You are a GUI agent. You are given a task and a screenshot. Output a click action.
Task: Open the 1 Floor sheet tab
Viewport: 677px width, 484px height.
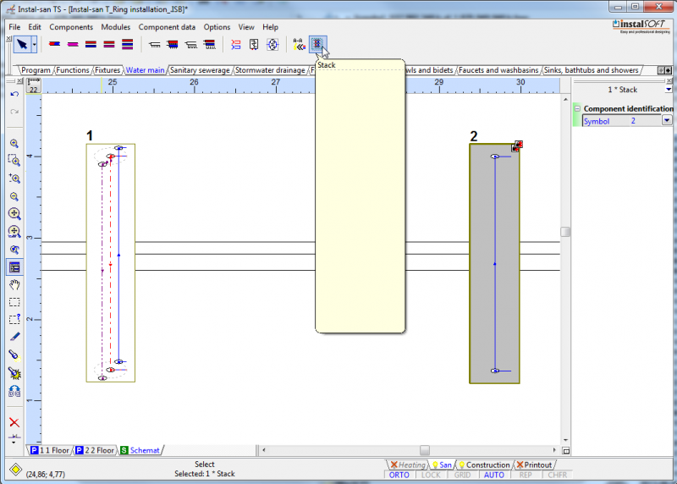pos(50,450)
